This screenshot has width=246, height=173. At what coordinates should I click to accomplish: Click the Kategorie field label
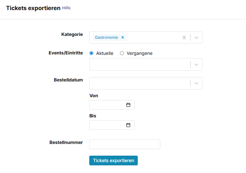point(72,34)
